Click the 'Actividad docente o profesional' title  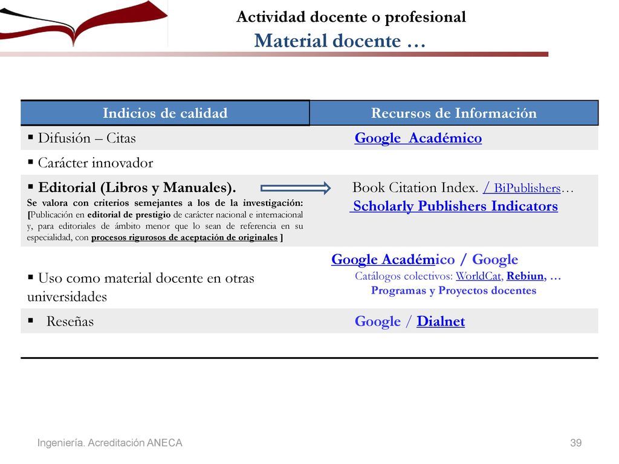[351, 16]
